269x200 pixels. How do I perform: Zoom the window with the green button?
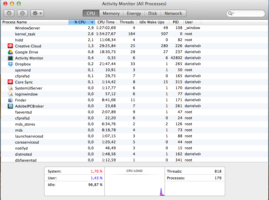pos(19,4)
